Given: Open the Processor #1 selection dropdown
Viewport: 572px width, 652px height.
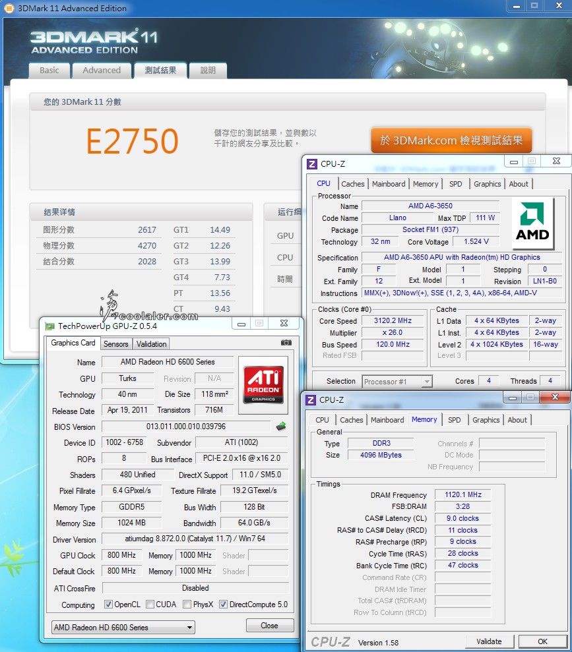Looking at the screenshot, I should click(397, 381).
